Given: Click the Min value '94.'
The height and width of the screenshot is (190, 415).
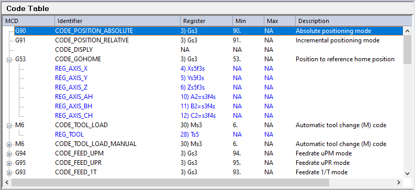Looking at the screenshot, I should 237,153.
